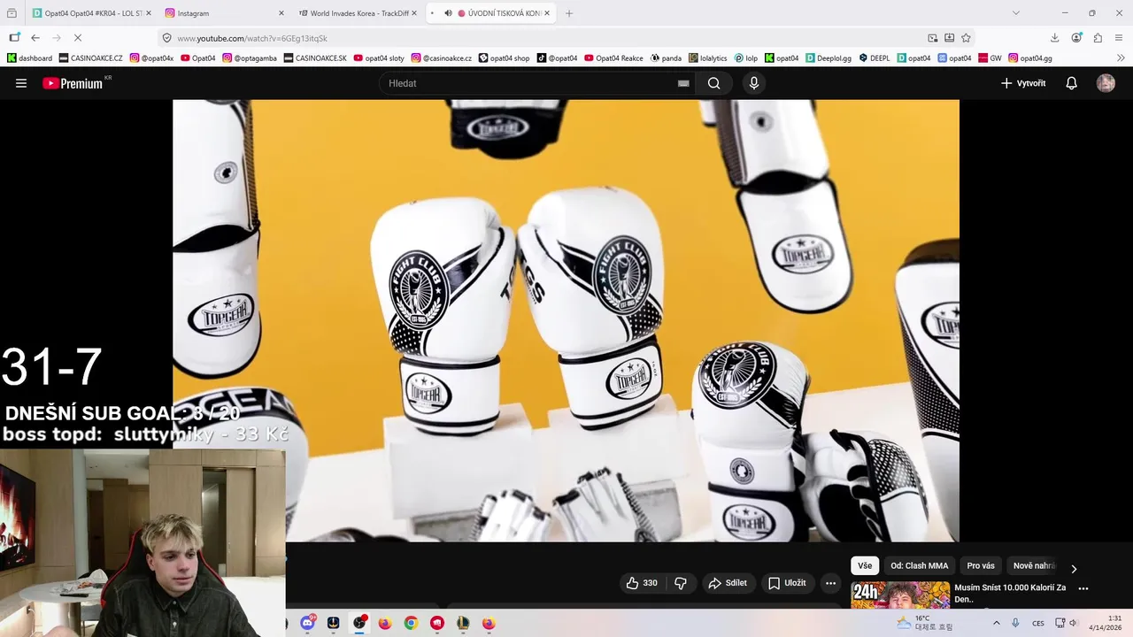This screenshot has height=637, width=1133.
Task: Open the Opat04 Reakce bookmark
Action: tap(613, 58)
